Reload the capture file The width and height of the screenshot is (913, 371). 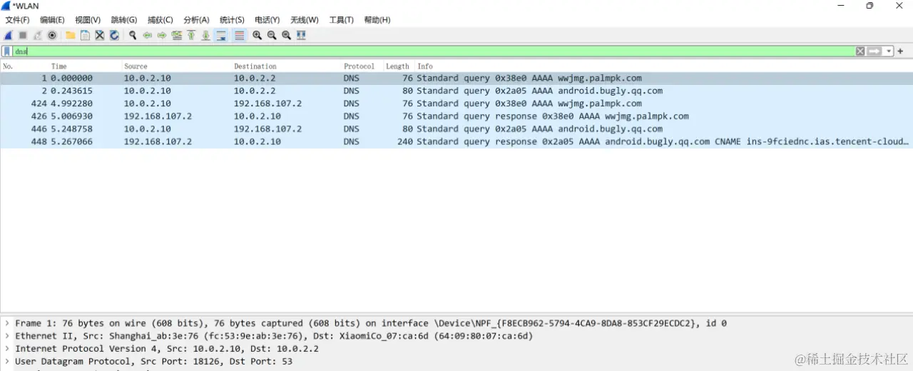[x=114, y=35]
